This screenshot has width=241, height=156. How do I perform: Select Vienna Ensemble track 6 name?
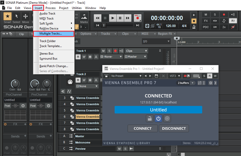[88, 117]
